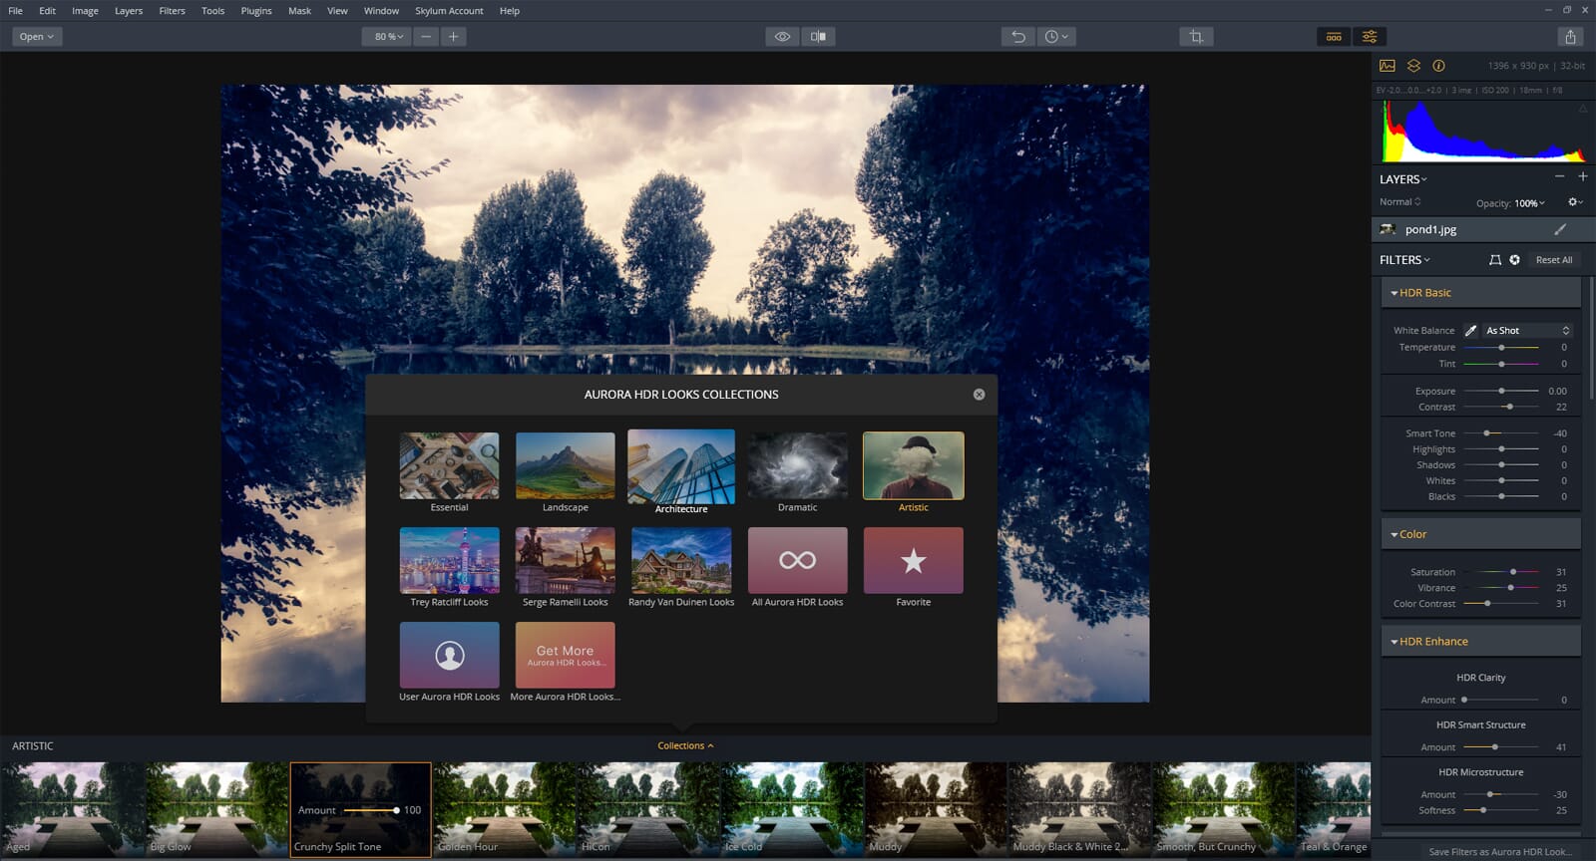This screenshot has height=861, width=1596.
Task: Click the filters aperture icon
Action: [1514, 260]
